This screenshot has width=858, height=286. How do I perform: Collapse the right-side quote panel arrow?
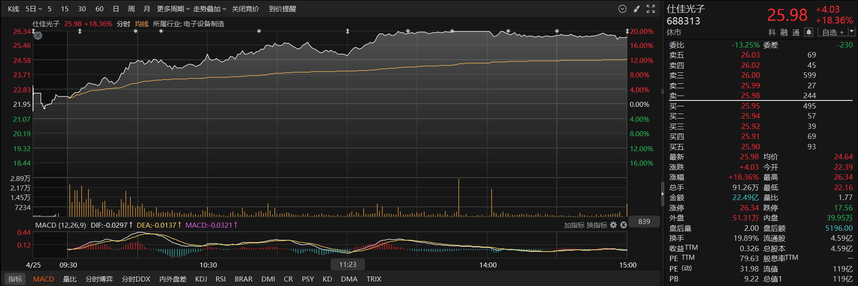(x=662, y=194)
